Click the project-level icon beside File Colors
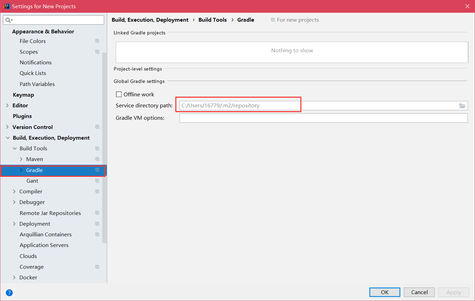The width and height of the screenshot is (475, 301). pos(97,41)
